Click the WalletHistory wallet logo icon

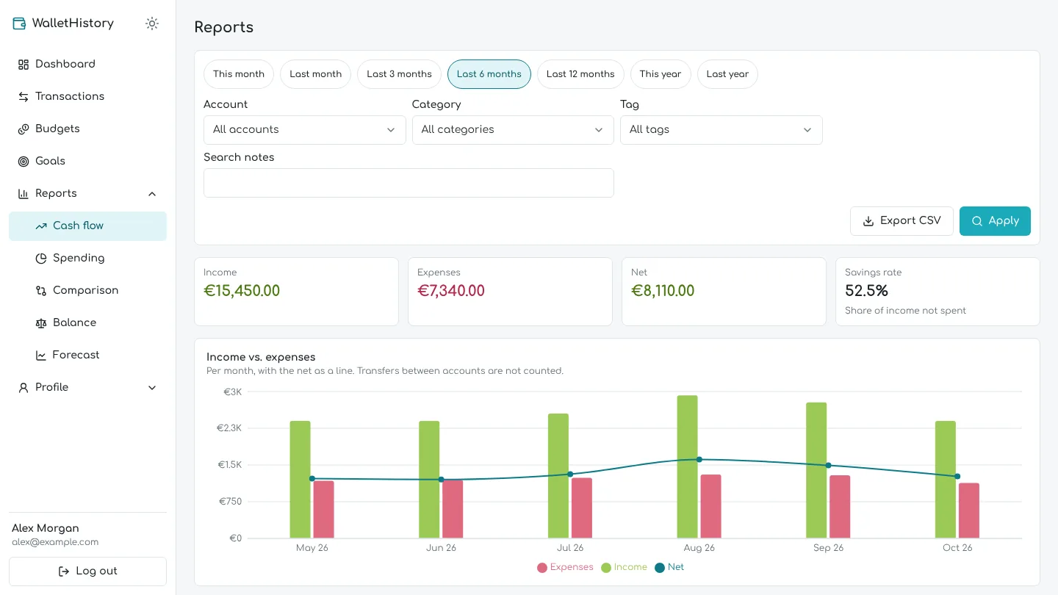19,24
